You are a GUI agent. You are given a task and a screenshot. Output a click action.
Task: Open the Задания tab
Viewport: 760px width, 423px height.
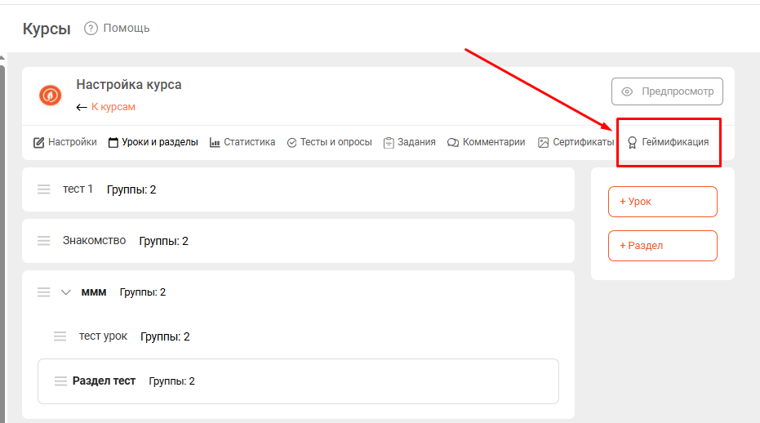click(409, 142)
